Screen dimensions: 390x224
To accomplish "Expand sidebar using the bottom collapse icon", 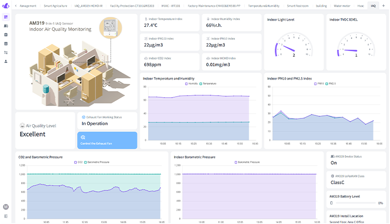I will tap(6, 216).
